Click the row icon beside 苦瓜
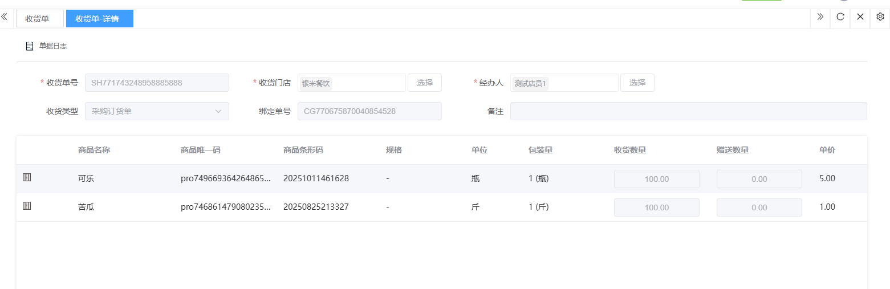Screen dimensions: 890x289 coord(27,206)
